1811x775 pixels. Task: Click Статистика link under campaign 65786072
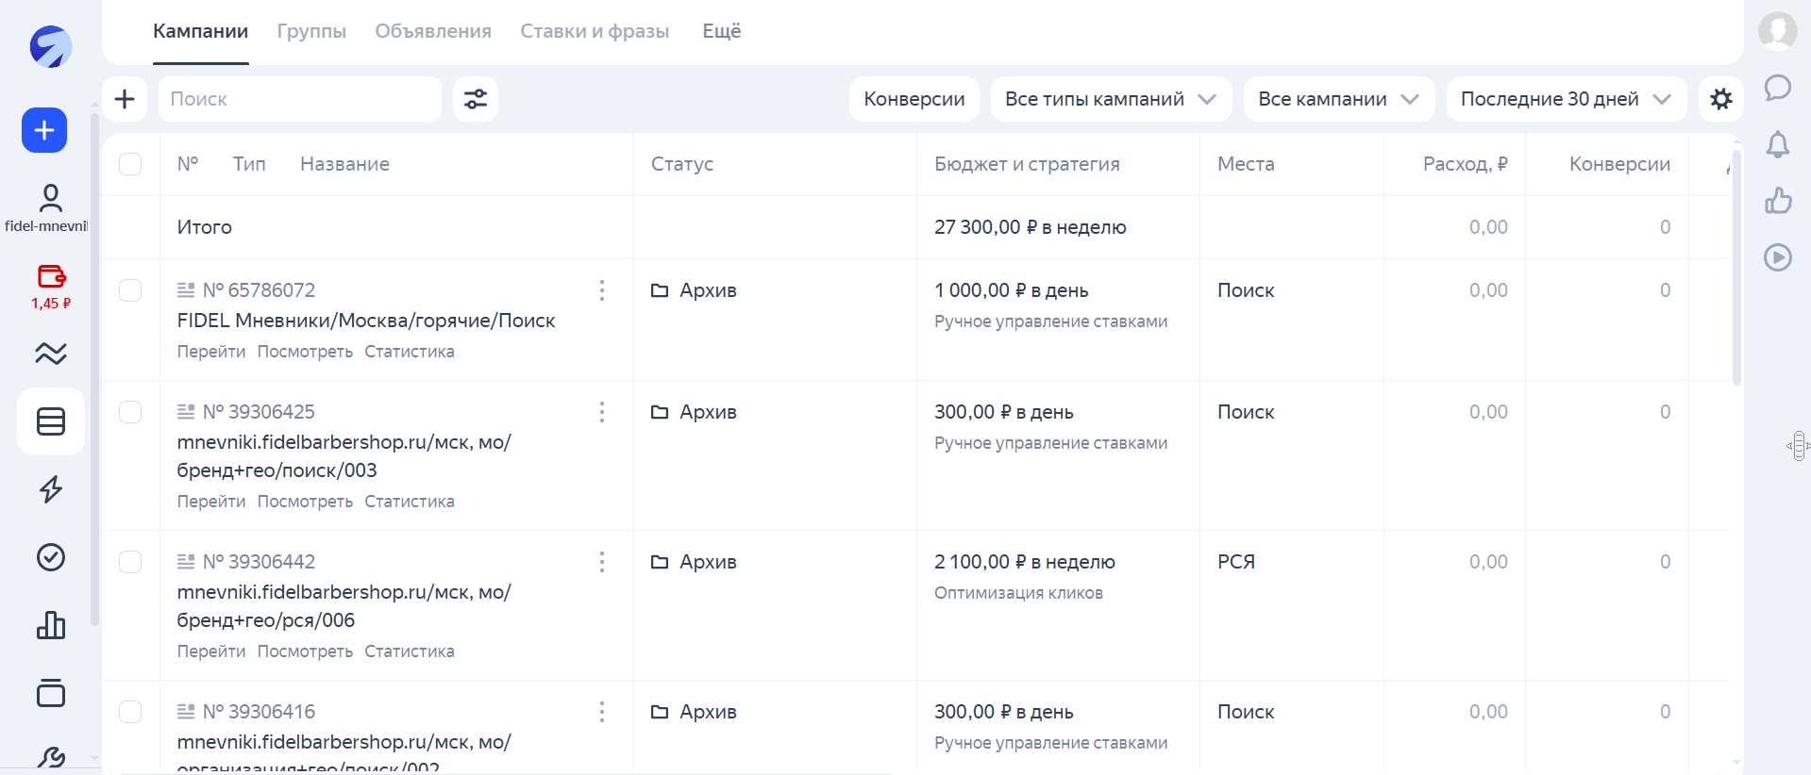coord(410,352)
